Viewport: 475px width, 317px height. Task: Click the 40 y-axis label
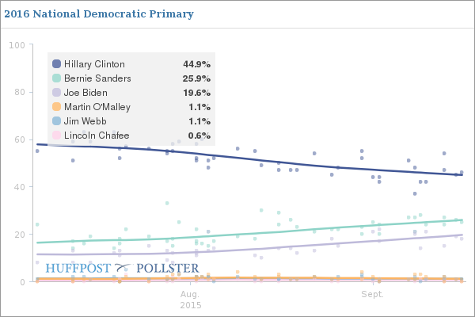click(18, 187)
